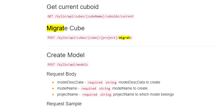This screenshot has width=219, height=108.
Task: Click the POST migrate endpoint code snippet
Action: (89, 38)
